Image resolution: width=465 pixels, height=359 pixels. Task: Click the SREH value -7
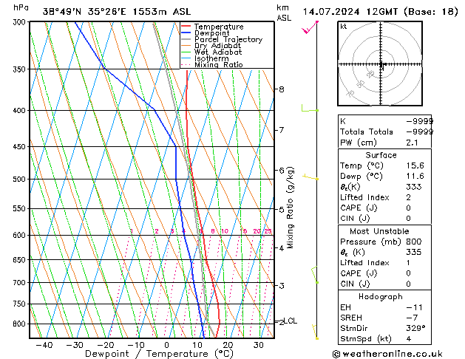tap(412, 318)
